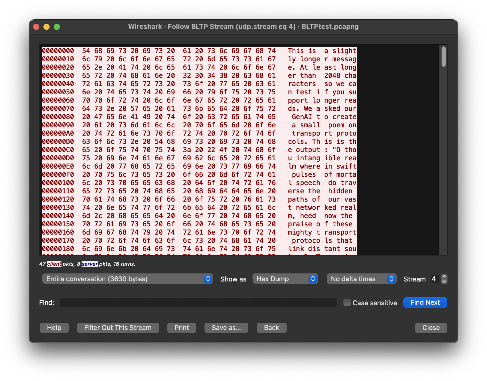Enable the Case sensitive checkbox

pos(347,303)
